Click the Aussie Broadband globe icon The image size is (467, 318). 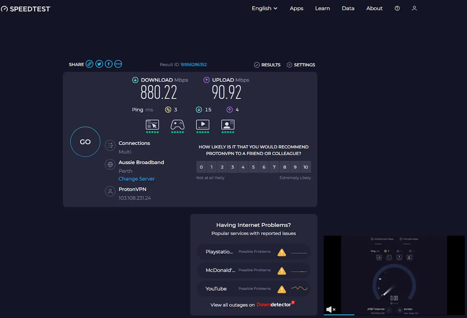[x=110, y=165]
